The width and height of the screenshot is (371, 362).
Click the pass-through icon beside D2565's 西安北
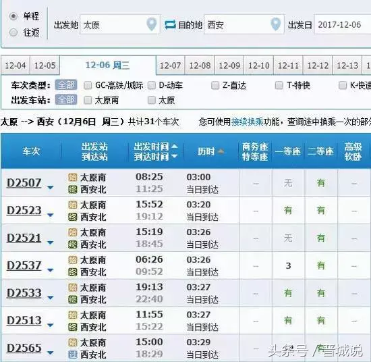point(73,355)
